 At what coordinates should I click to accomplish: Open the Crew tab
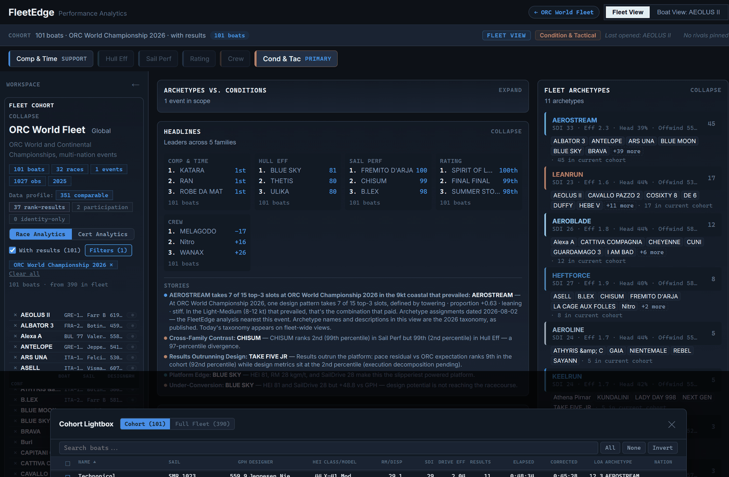point(235,59)
